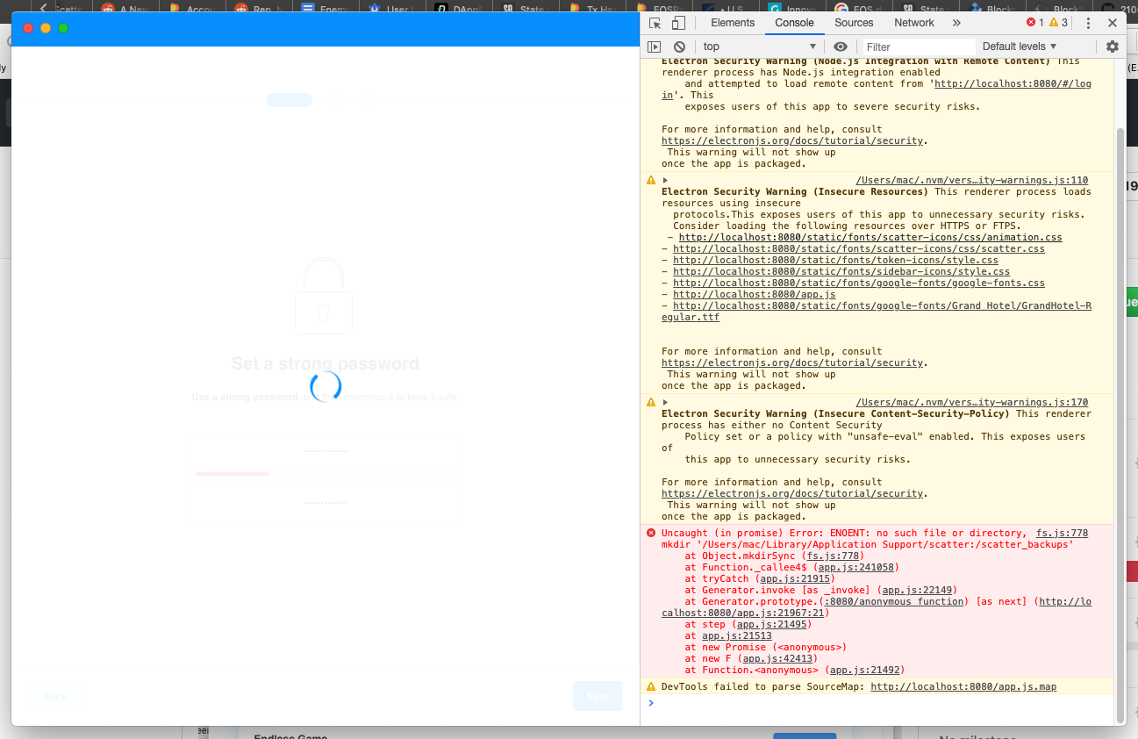Click the lock icon in the app window
This screenshot has height=739, width=1138.
[x=324, y=296]
